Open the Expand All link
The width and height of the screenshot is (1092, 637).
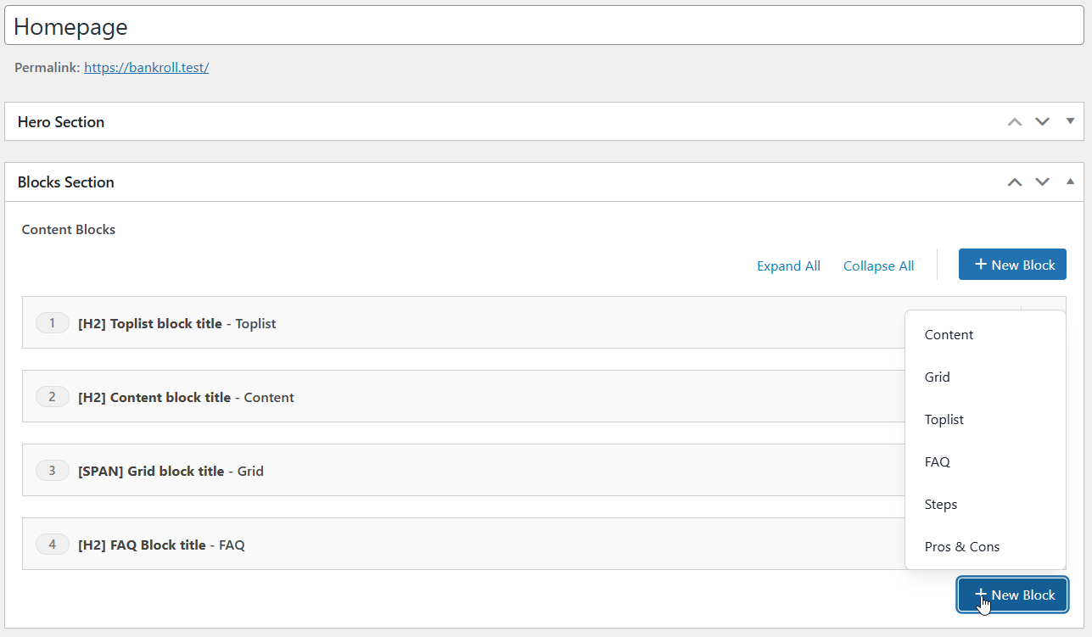[x=788, y=265]
